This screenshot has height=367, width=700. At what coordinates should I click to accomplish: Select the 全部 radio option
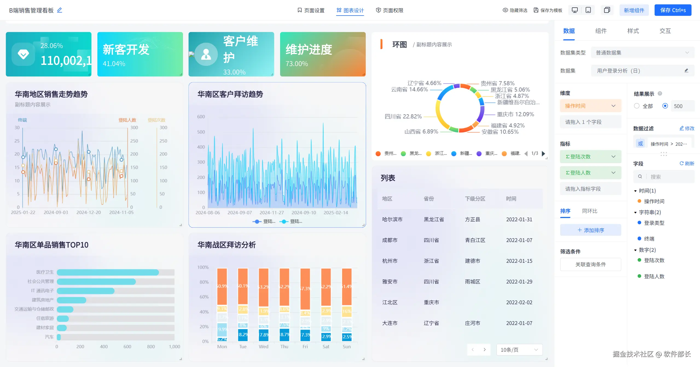pyautogui.click(x=637, y=106)
